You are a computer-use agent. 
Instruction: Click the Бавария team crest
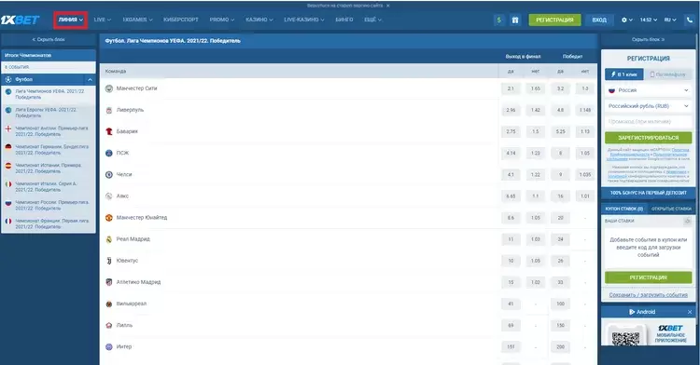[x=109, y=131]
